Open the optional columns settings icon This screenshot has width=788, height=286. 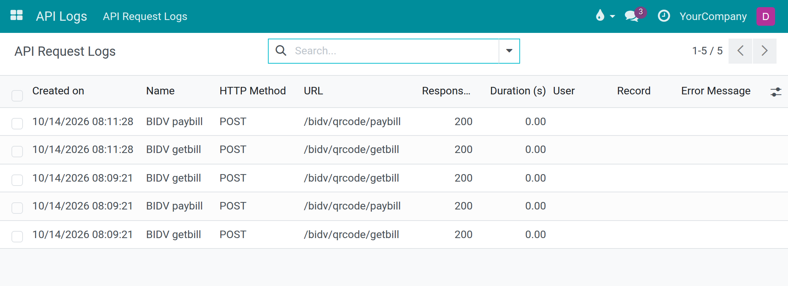click(x=776, y=92)
